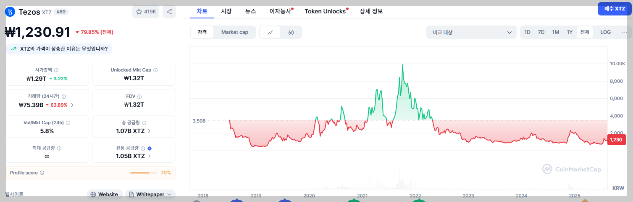Expand chevron next to 1.07B XTZ
The image size is (633, 202).
click(x=150, y=131)
